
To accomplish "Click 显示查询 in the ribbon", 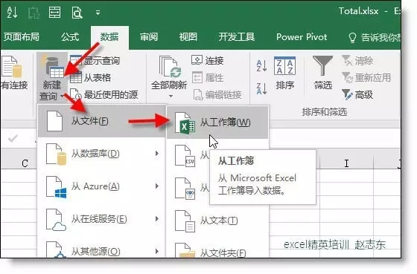I will click(95, 61).
